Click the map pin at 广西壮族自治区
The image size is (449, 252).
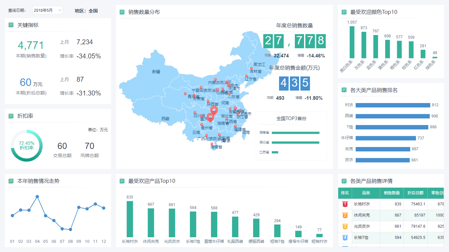coord(206,136)
